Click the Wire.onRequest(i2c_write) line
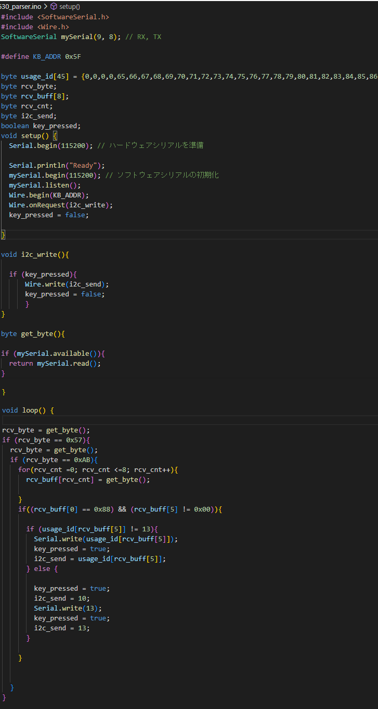Viewport: 378px width, 709px height. pos(60,205)
